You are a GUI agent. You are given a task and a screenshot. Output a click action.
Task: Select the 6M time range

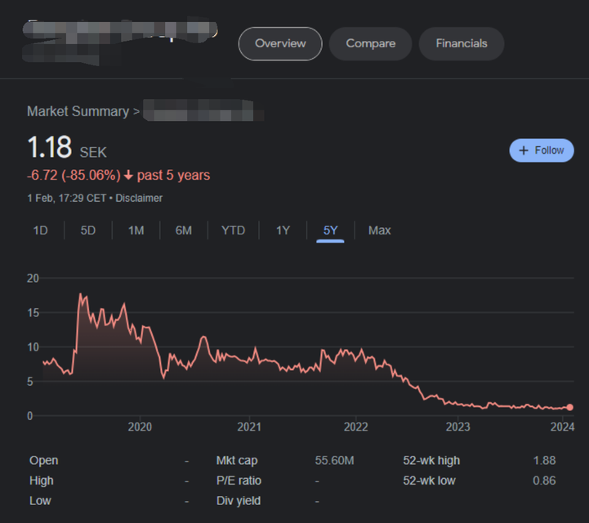[184, 230]
